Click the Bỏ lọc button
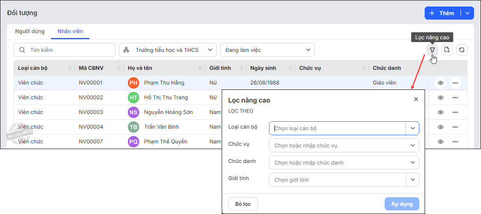This screenshot has height=214, width=481. [x=243, y=204]
